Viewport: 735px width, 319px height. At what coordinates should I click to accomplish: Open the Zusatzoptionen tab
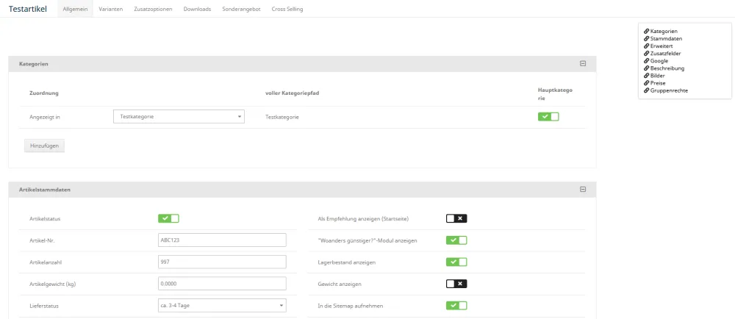(153, 9)
